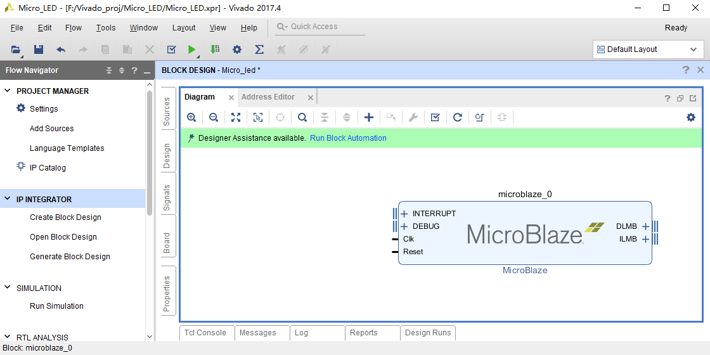Open the Flow menu
The image size is (710, 355).
coord(74,28)
